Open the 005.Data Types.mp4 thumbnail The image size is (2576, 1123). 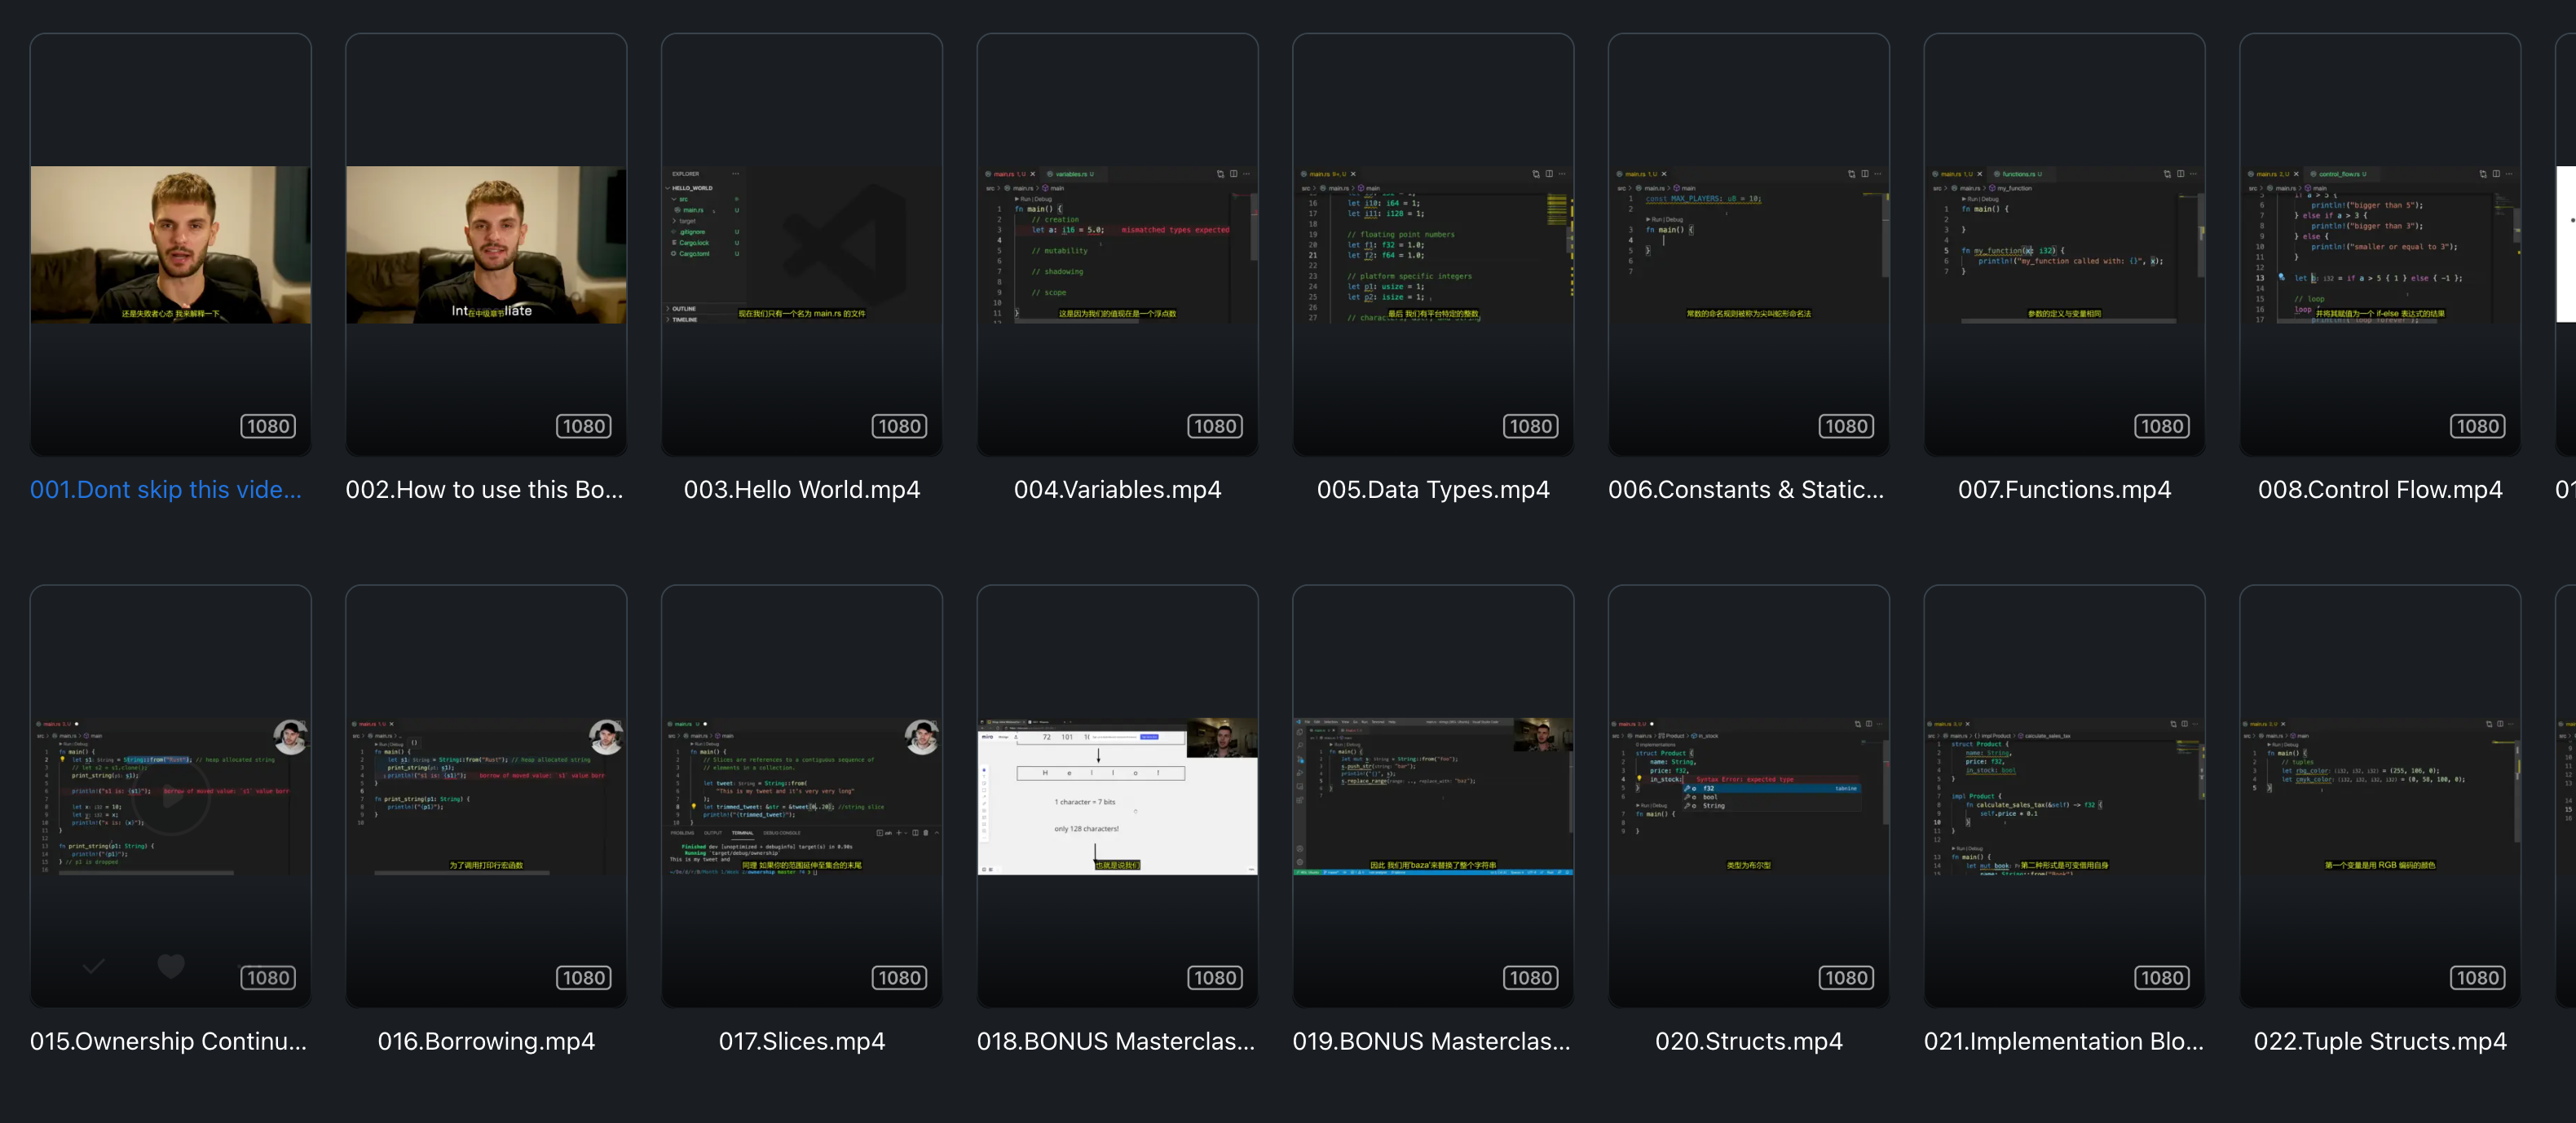click(x=1432, y=244)
